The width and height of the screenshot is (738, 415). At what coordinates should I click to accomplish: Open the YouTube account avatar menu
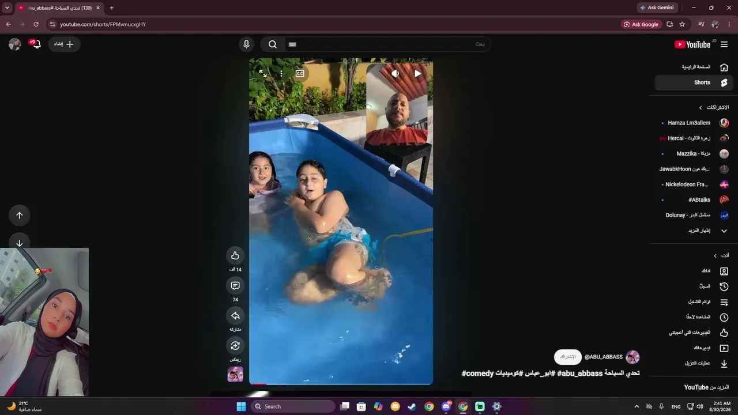(x=15, y=44)
